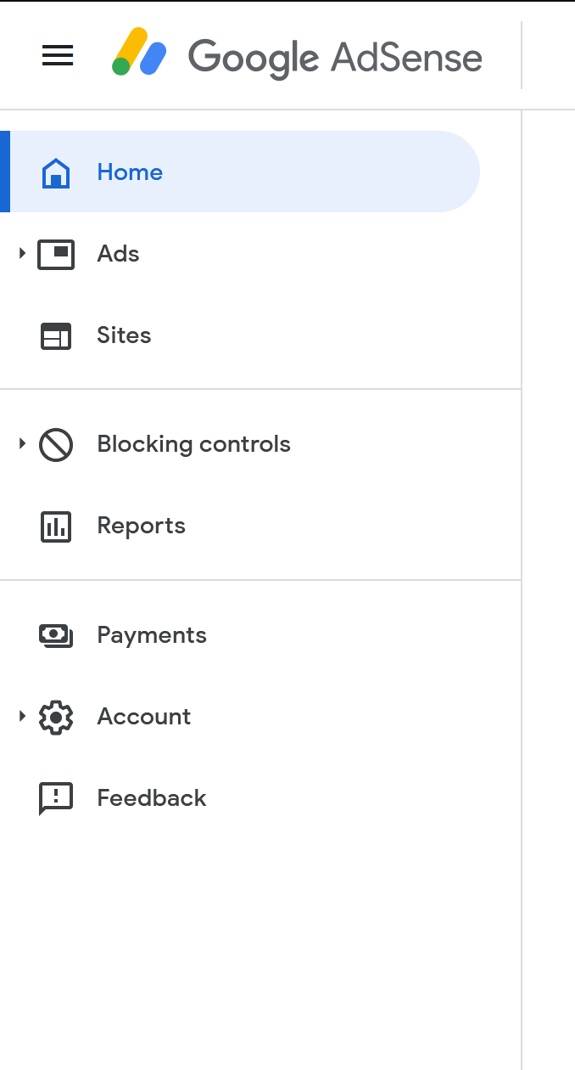575x1070 pixels.
Task: Click the Feedback speech bubble icon
Action: pyautogui.click(x=56, y=799)
